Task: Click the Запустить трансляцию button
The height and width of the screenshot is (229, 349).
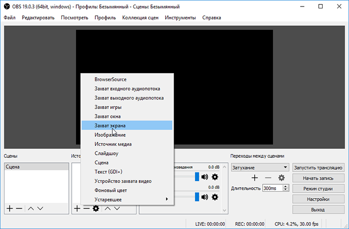Action: click(x=318, y=168)
